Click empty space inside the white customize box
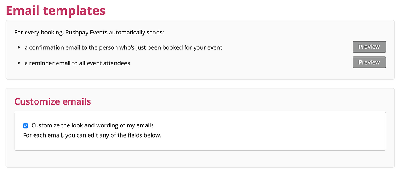402x172 pixels. tap(275, 133)
